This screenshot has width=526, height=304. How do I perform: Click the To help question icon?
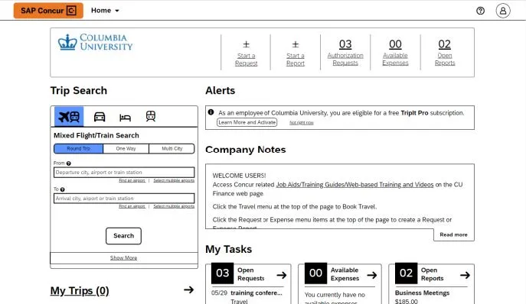click(x=62, y=189)
